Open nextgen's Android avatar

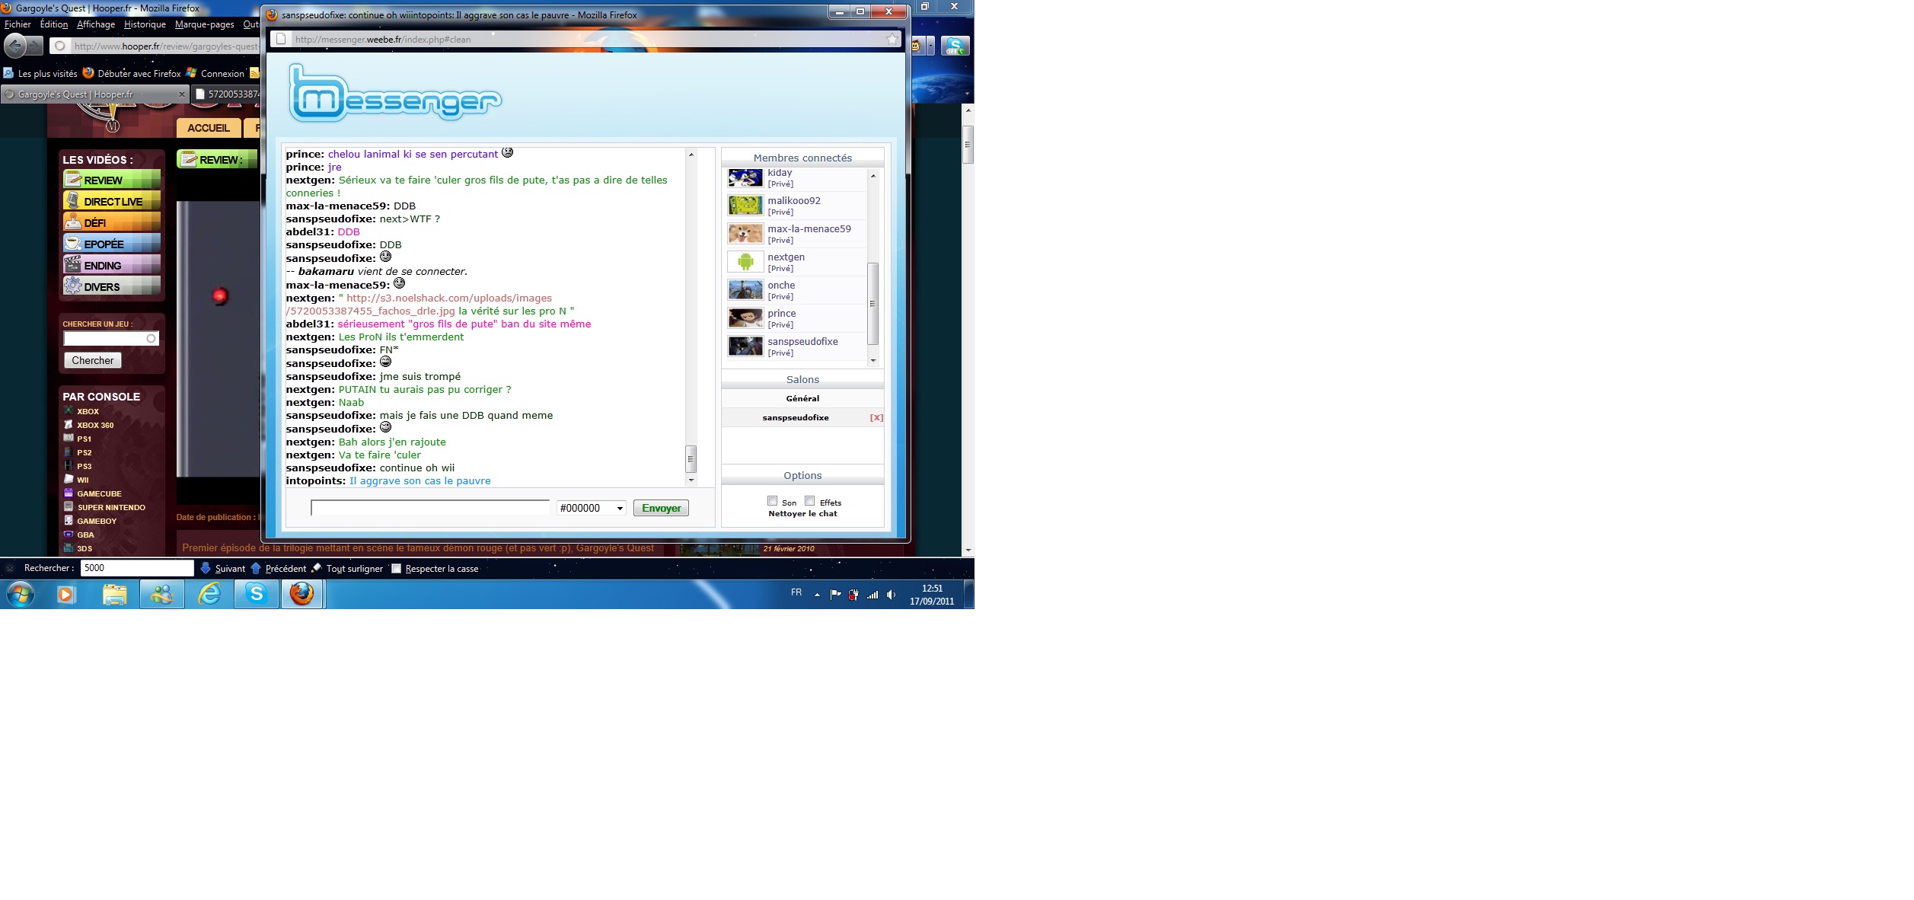745,262
